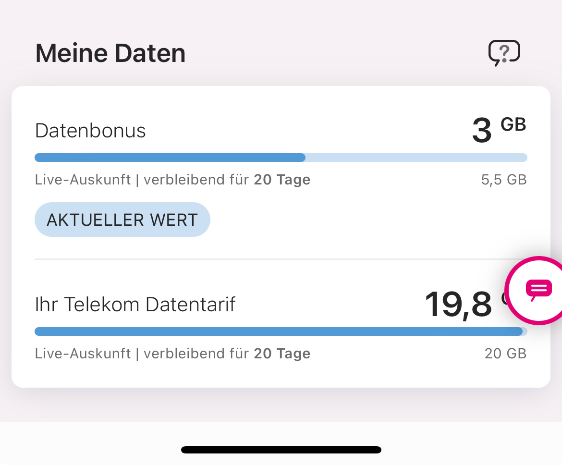This screenshot has width=562, height=465.
Task: Tap the 20 GB total label
Action: click(506, 354)
